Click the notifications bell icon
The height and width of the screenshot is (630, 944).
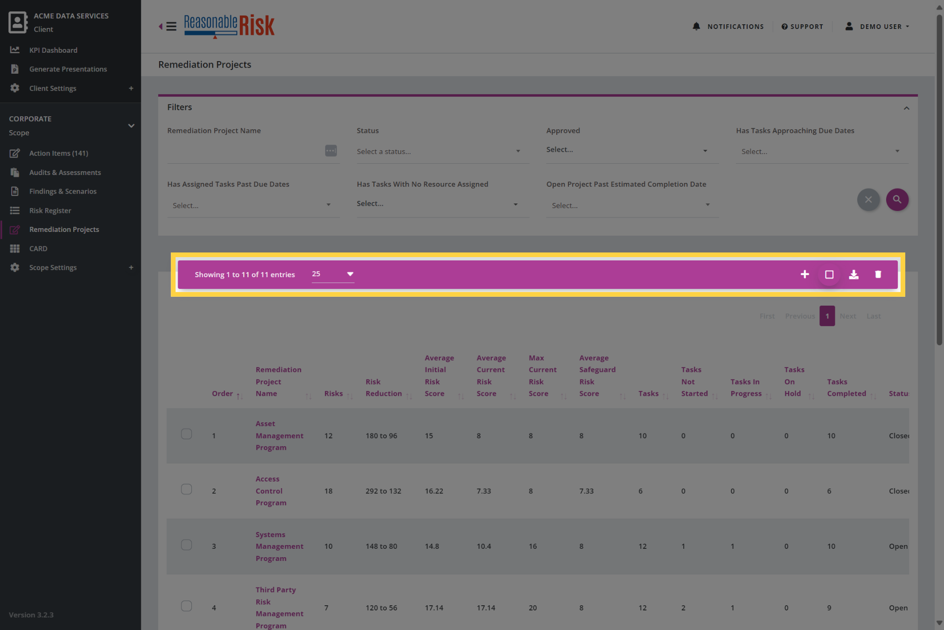[696, 26]
